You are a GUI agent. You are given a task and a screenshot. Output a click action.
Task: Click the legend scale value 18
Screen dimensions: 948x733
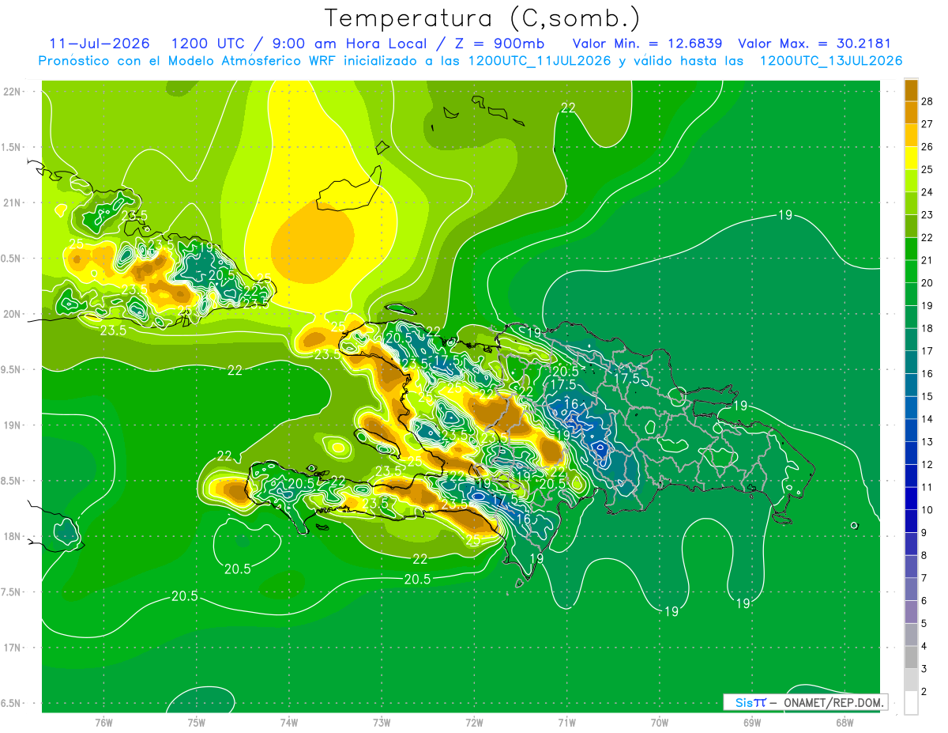click(927, 328)
